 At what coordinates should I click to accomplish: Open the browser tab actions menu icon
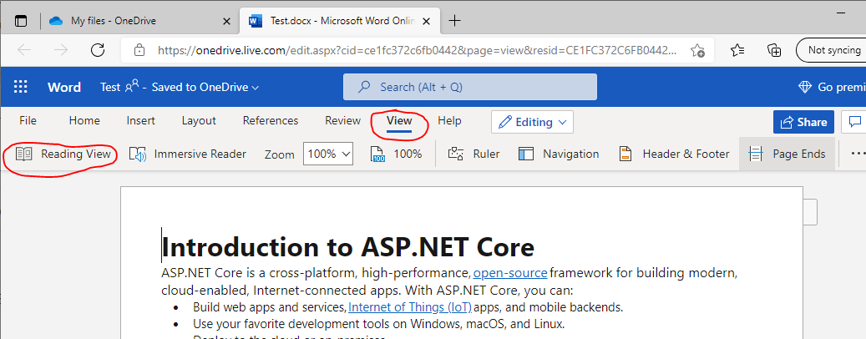pos(20,21)
